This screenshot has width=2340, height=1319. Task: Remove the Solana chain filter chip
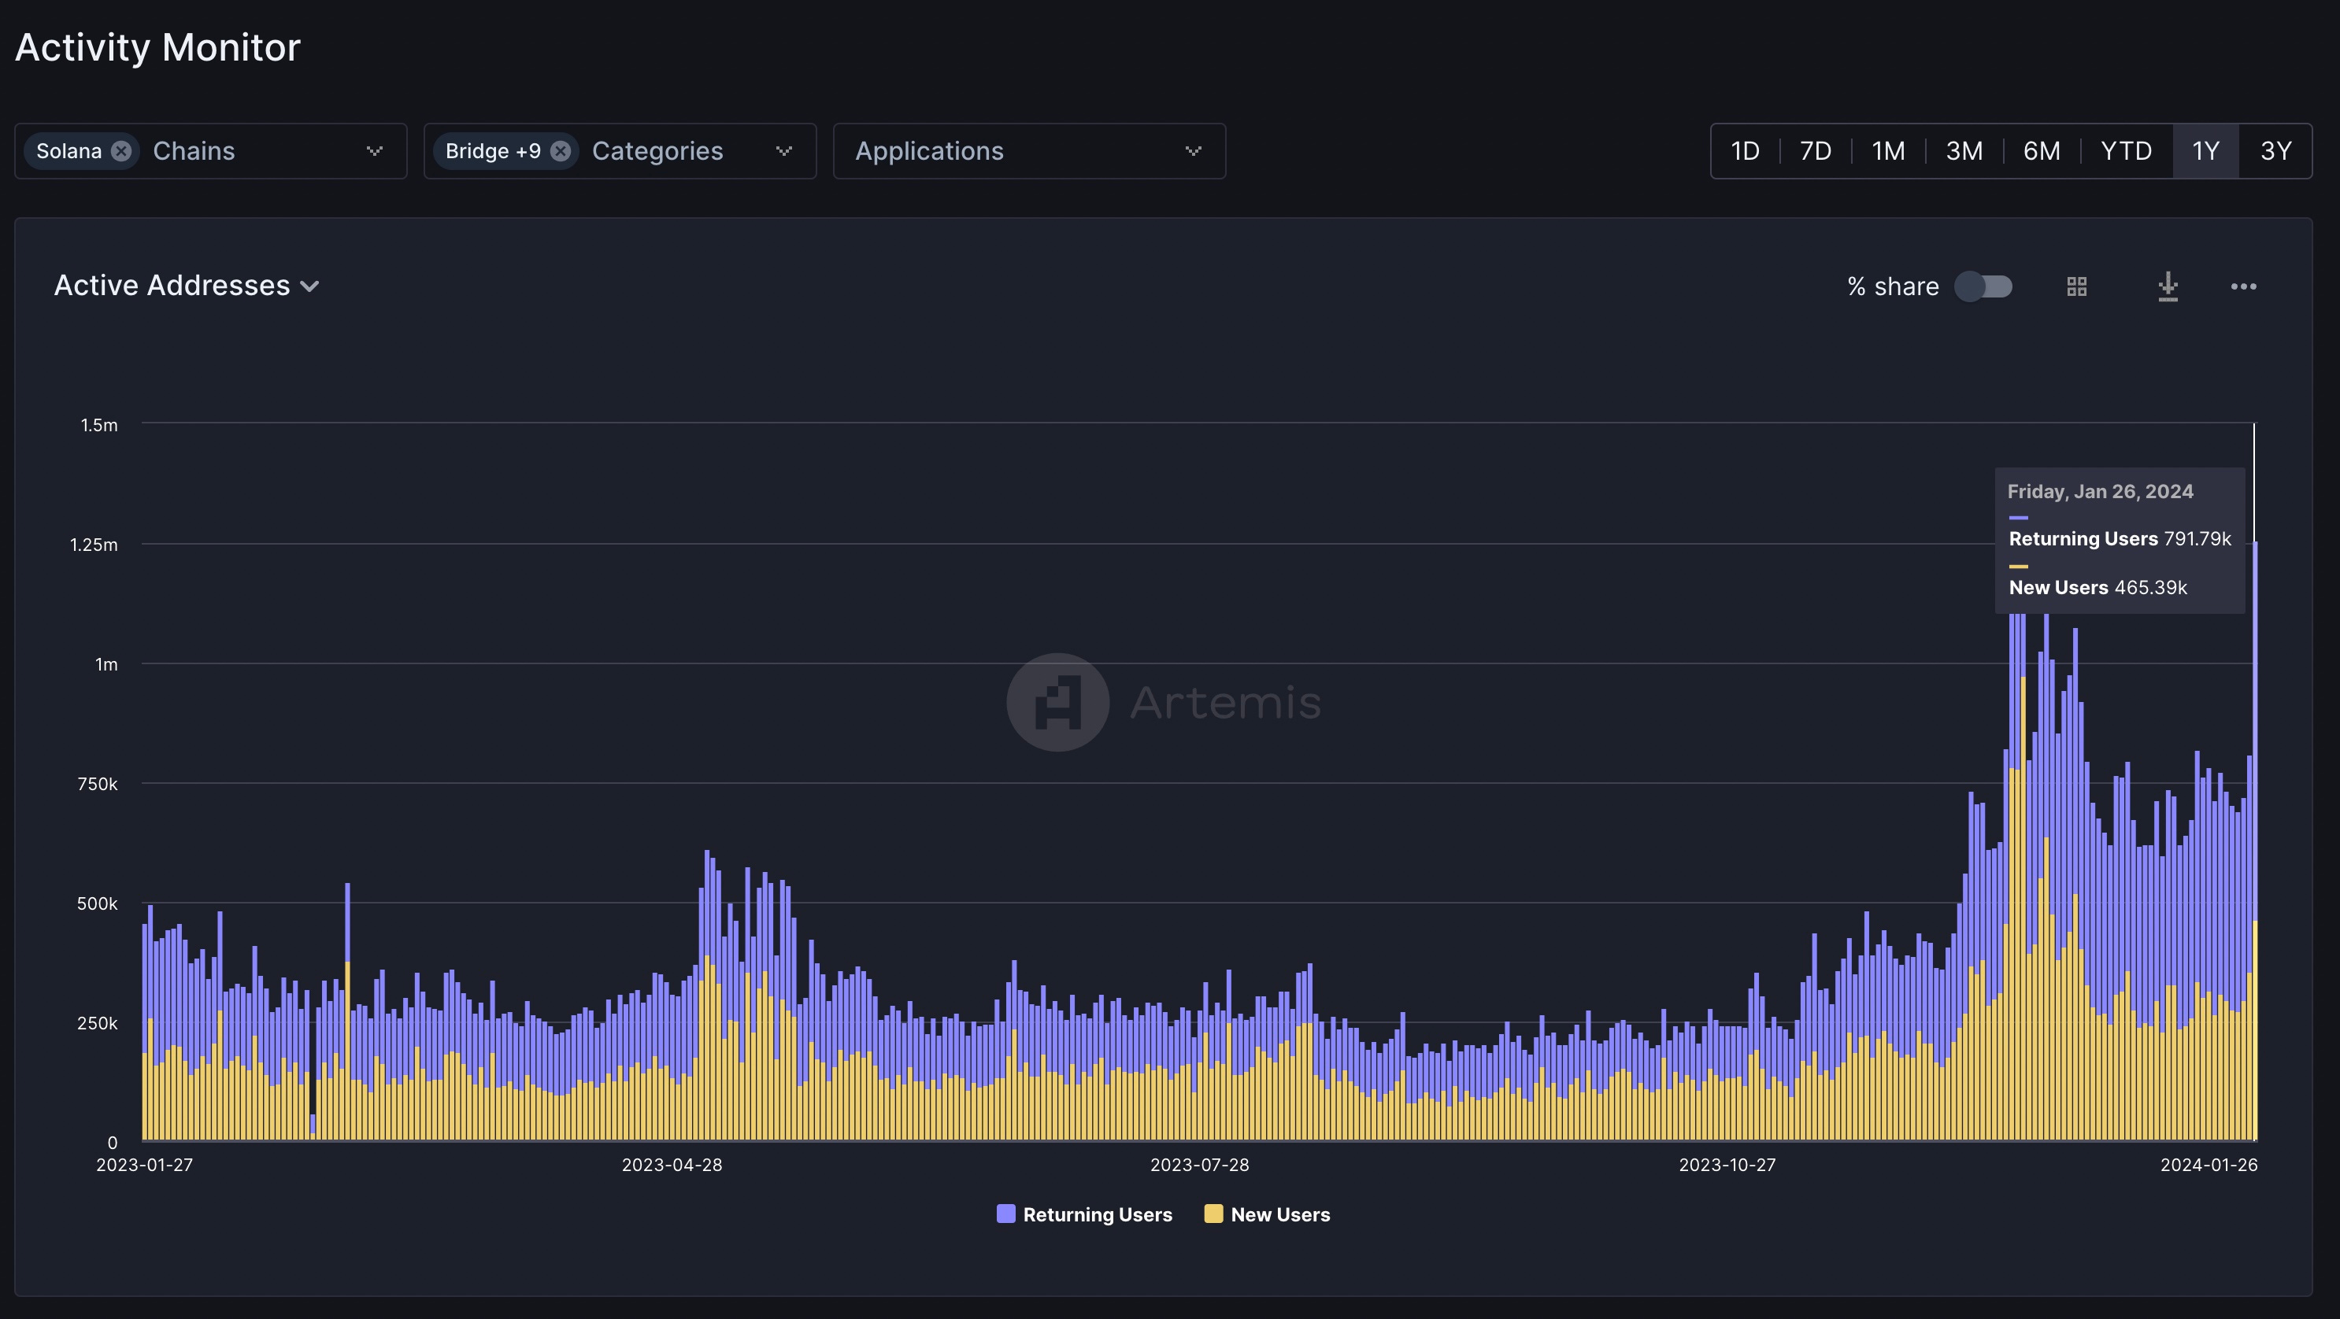point(122,150)
